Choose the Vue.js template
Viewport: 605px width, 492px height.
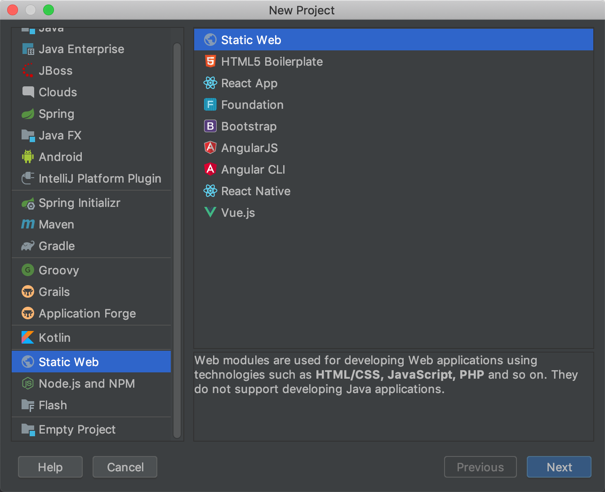394,213
